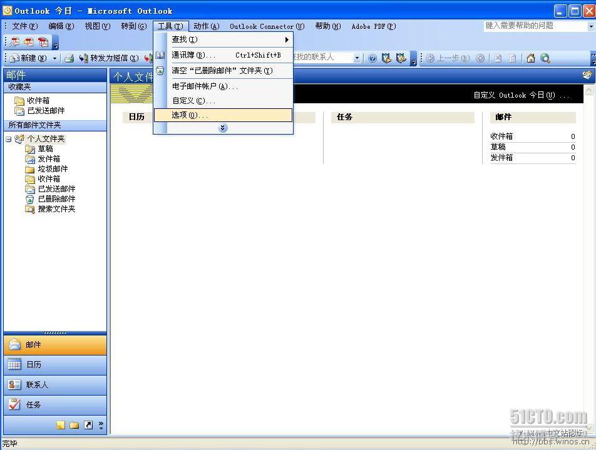Open the configure buttons chevron in navigation pane

click(101, 425)
